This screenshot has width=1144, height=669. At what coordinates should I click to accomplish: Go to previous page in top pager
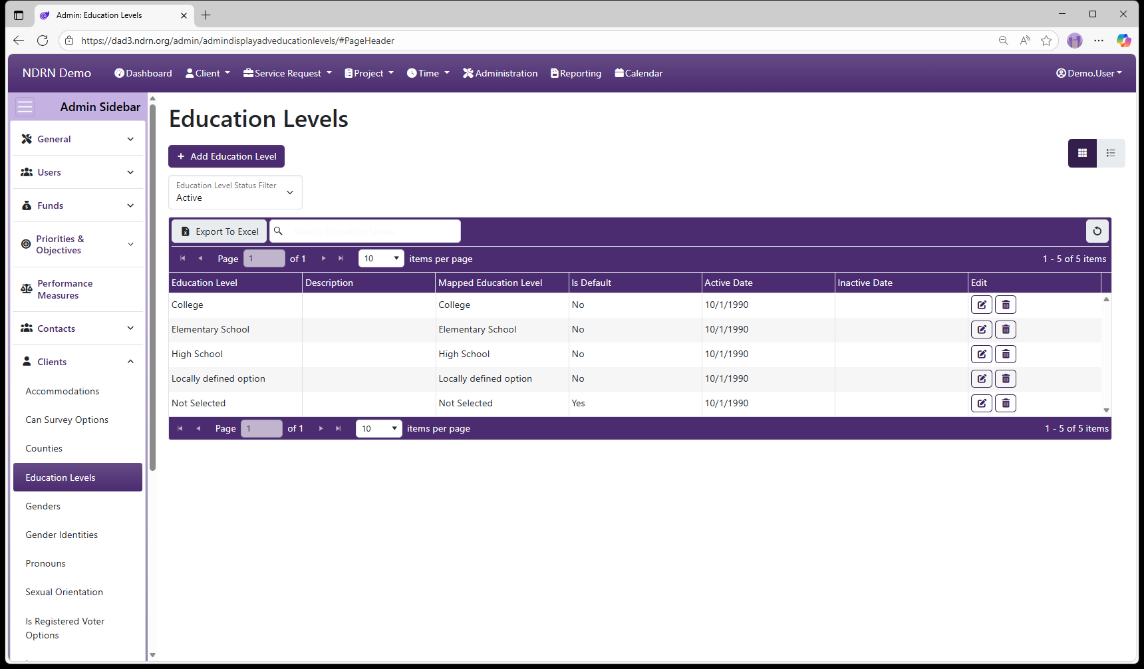(200, 258)
